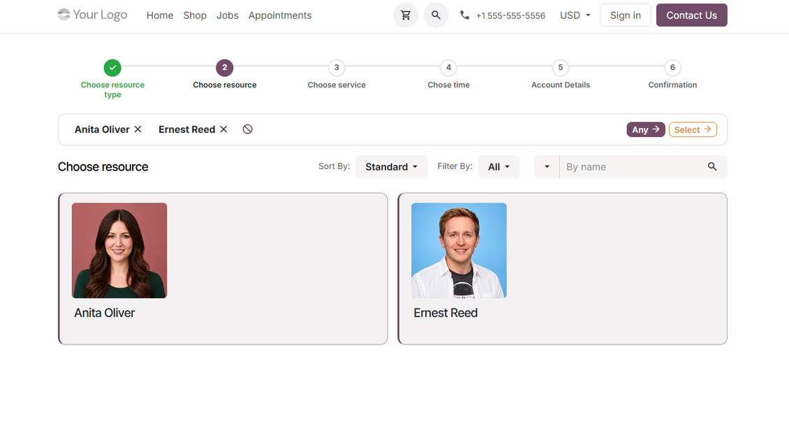Click the Anita Oliver card name
The width and height of the screenshot is (789, 445).
coord(105,312)
